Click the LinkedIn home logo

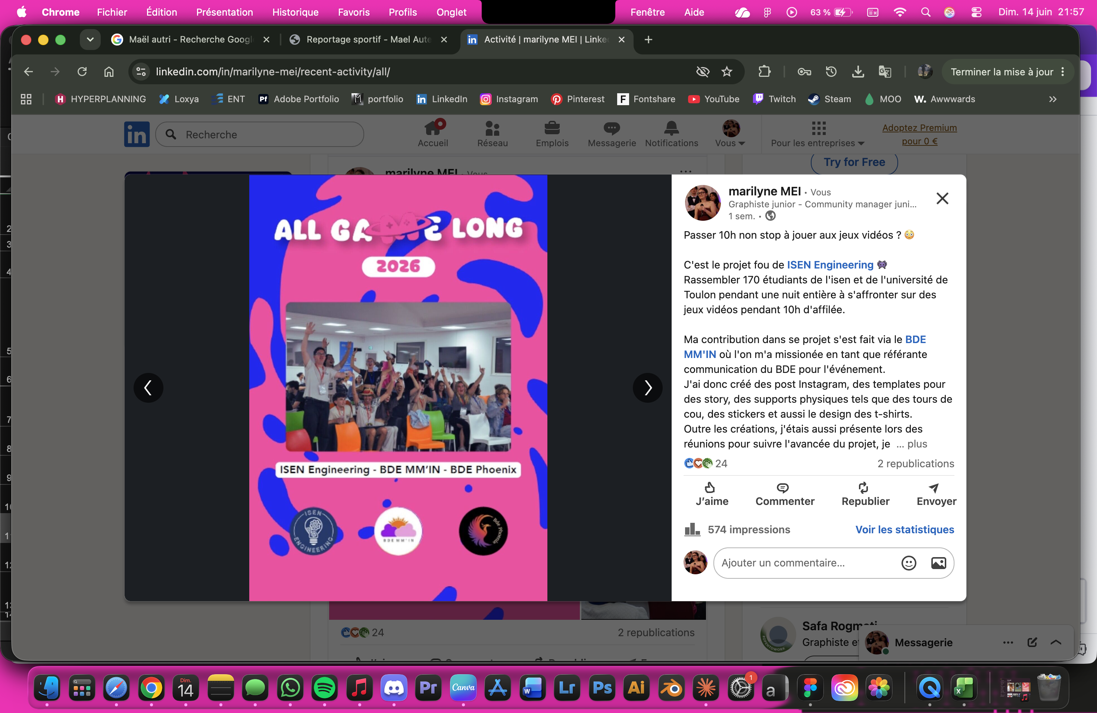pyautogui.click(x=137, y=135)
